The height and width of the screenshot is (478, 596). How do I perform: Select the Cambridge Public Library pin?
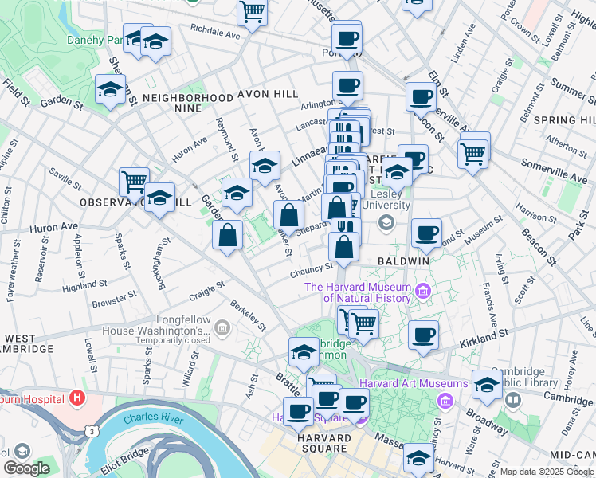coord(513,400)
